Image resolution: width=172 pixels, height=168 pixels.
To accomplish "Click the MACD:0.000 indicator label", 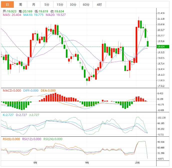I will pos(12,91).
